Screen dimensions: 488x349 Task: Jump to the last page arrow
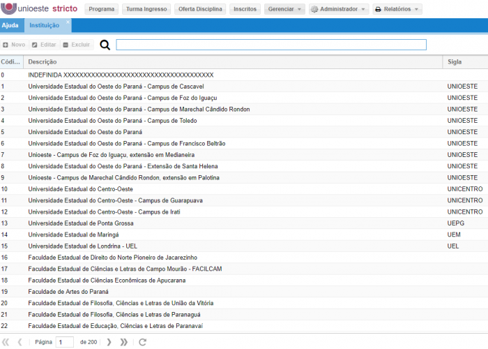pyautogui.click(x=124, y=342)
